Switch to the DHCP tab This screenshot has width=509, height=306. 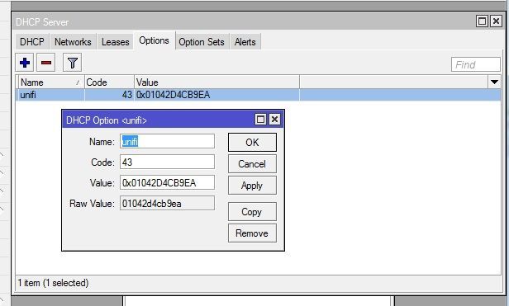pyautogui.click(x=31, y=42)
